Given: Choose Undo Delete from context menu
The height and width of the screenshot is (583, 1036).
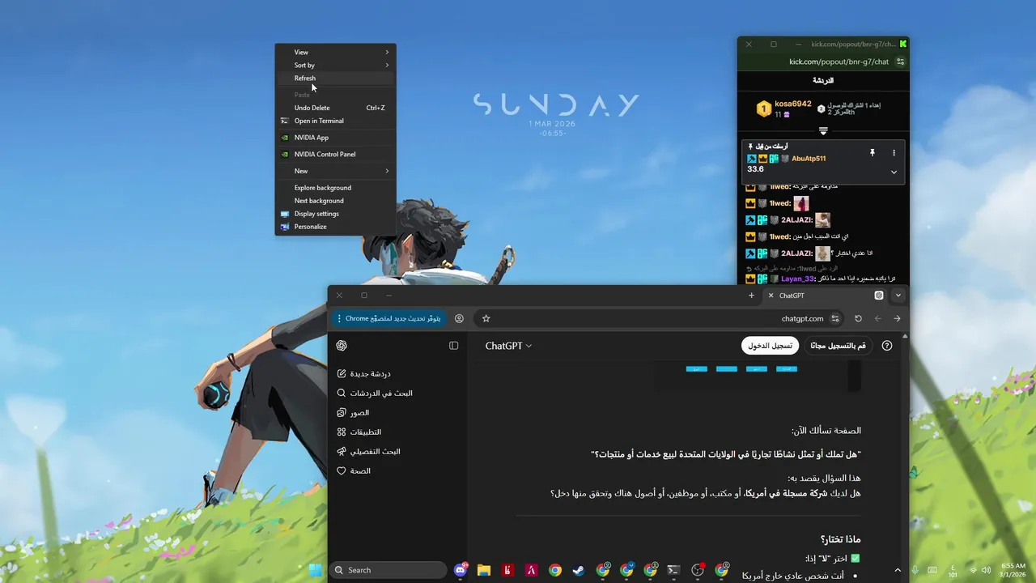Looking at the screenshot, I should pyautogui.click(x=335, y=108).
